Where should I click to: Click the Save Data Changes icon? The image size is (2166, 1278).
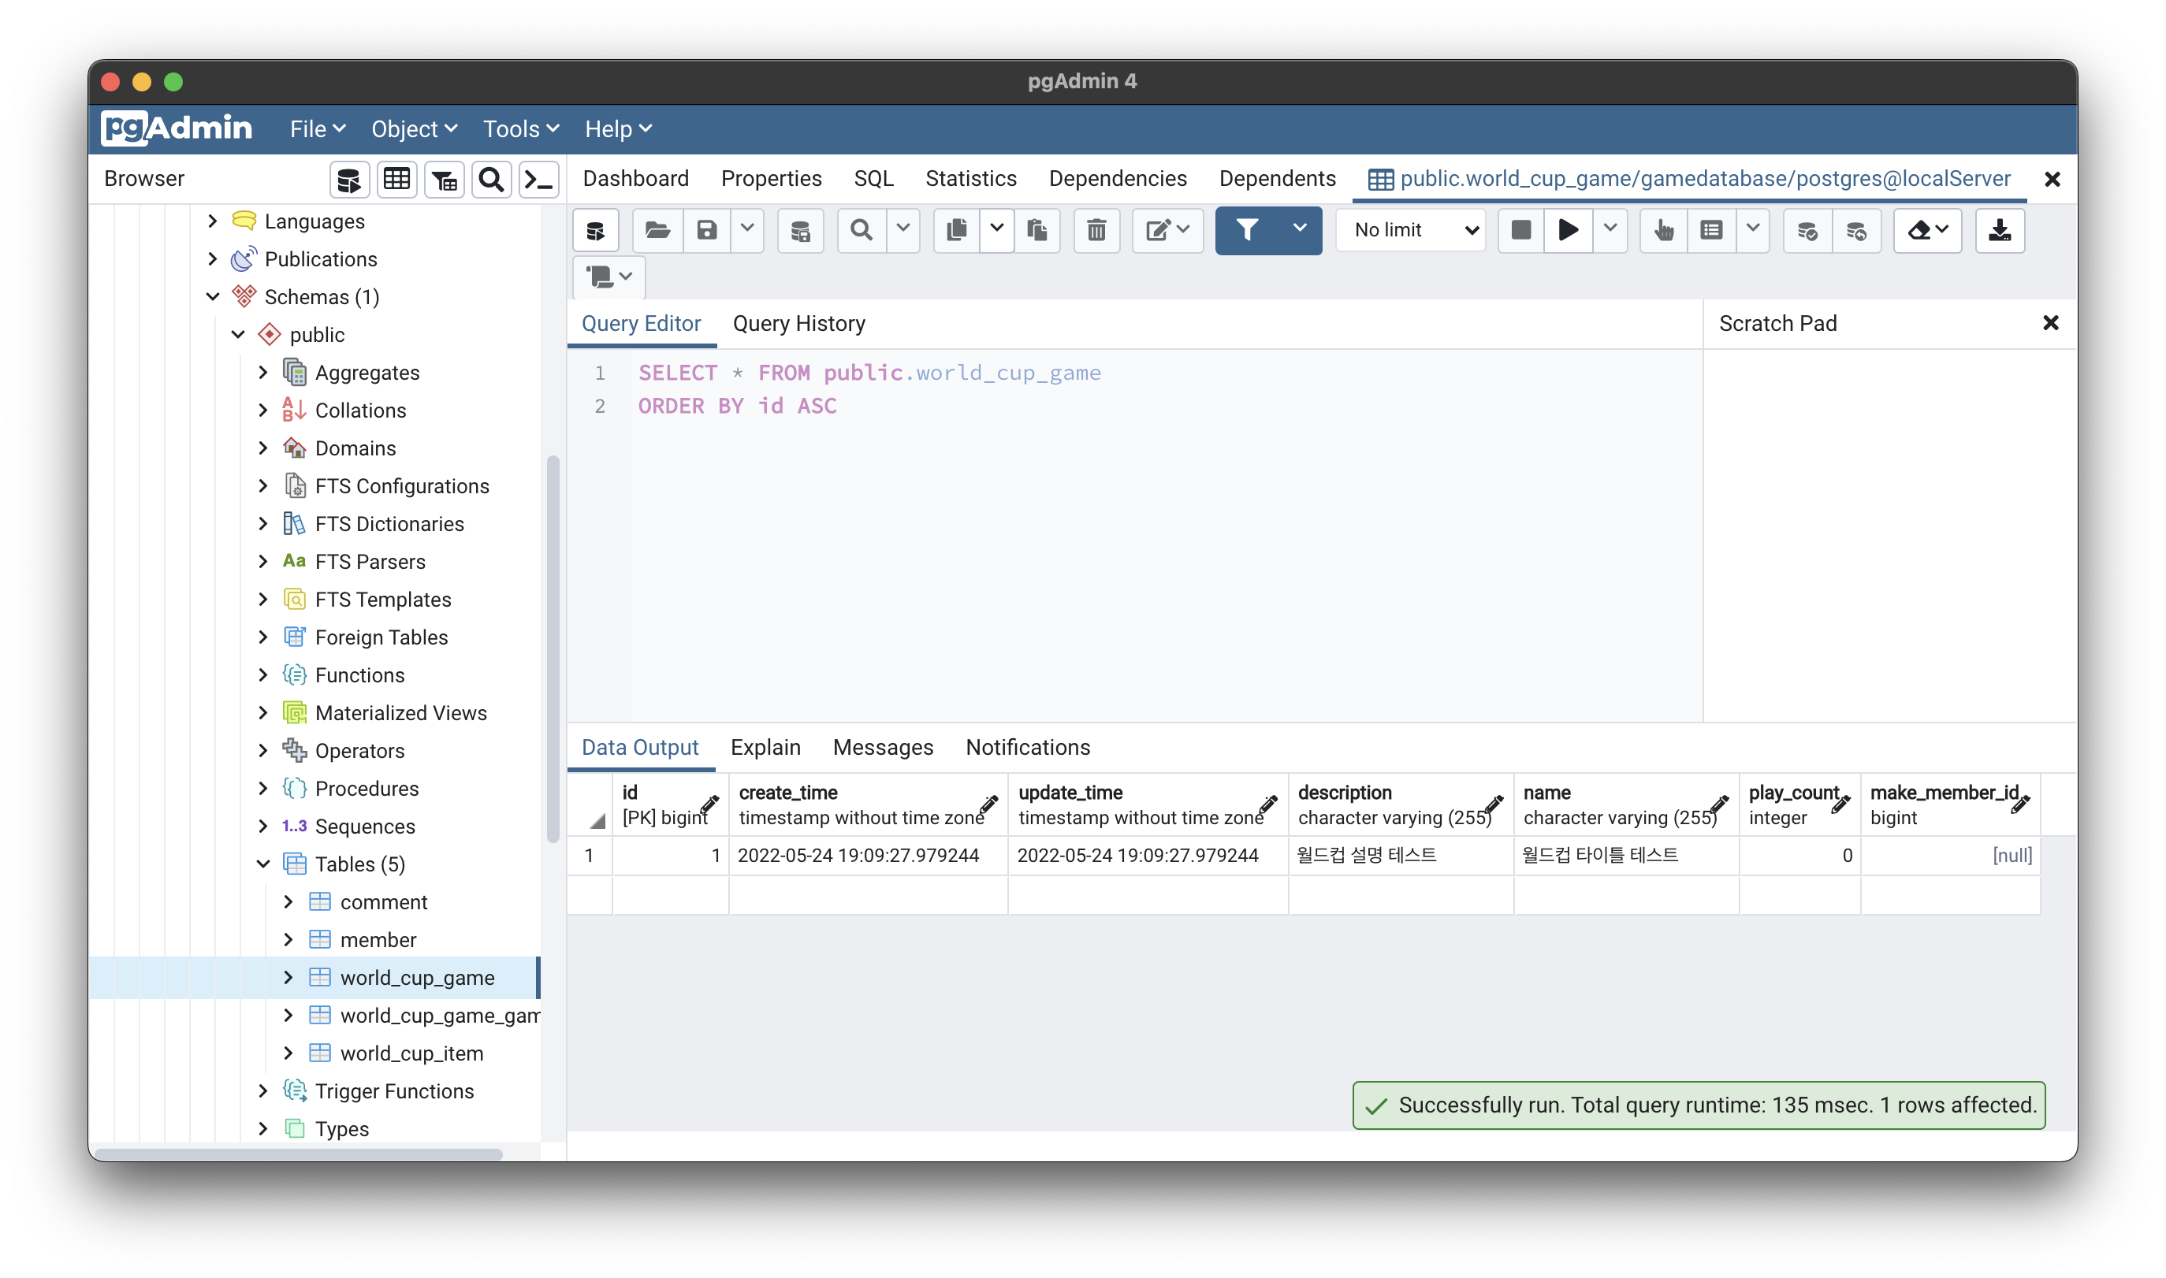click(x=801, y=231)
